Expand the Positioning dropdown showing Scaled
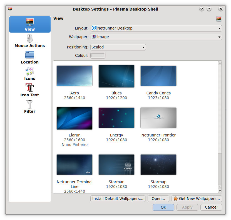The width and height of the screenshot is (231, 220). (x=118, y=47)
